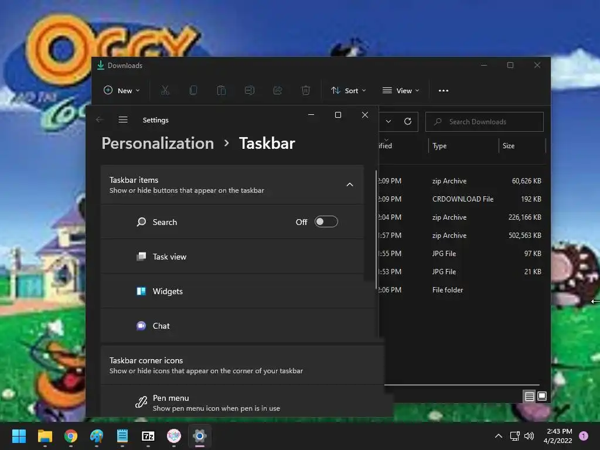Open the network tray icon
Screen dimensions: 600x450
514,436
